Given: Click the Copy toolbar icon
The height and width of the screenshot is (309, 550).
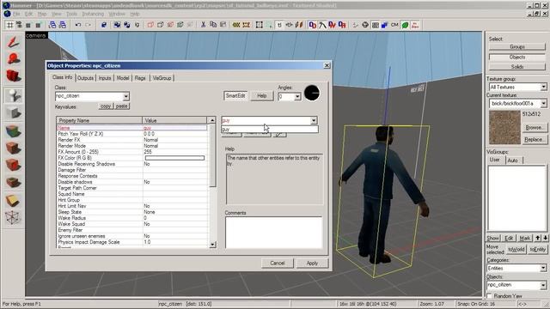Looking at the screenshot, I should pyautogui.click(x=213, y=25).
